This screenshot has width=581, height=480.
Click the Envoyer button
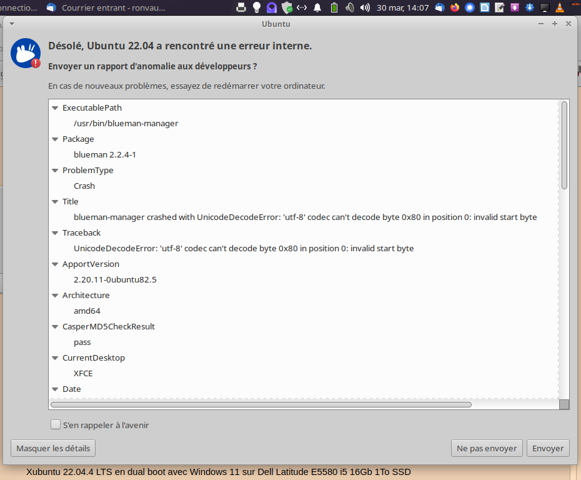pyautogui.click(x=548, y=448)
